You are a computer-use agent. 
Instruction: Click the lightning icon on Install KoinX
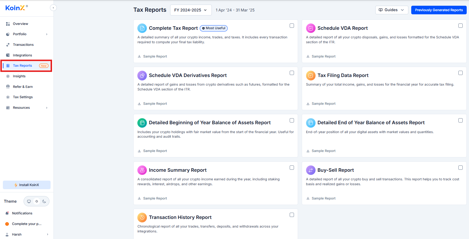click(16, 185)
